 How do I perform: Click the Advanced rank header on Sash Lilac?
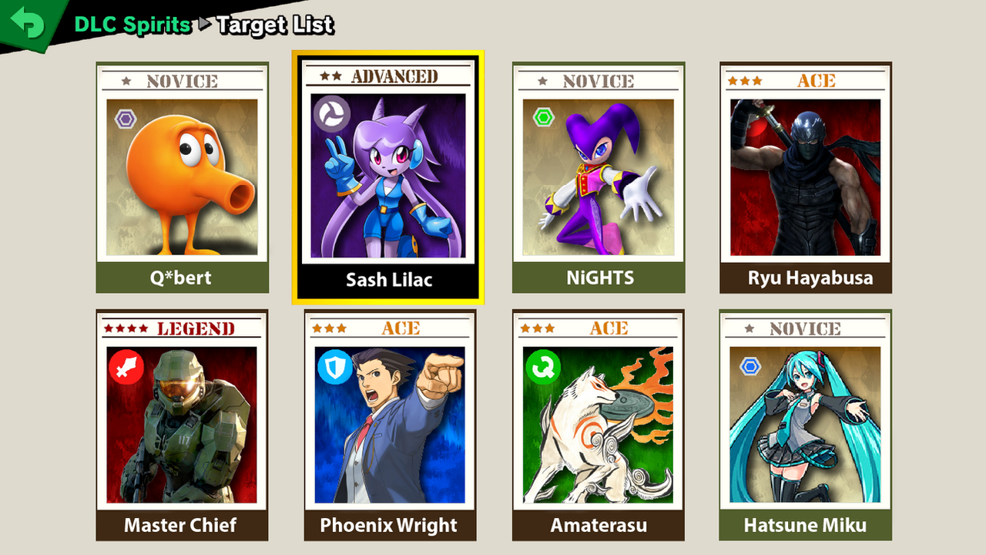[394, 76]
